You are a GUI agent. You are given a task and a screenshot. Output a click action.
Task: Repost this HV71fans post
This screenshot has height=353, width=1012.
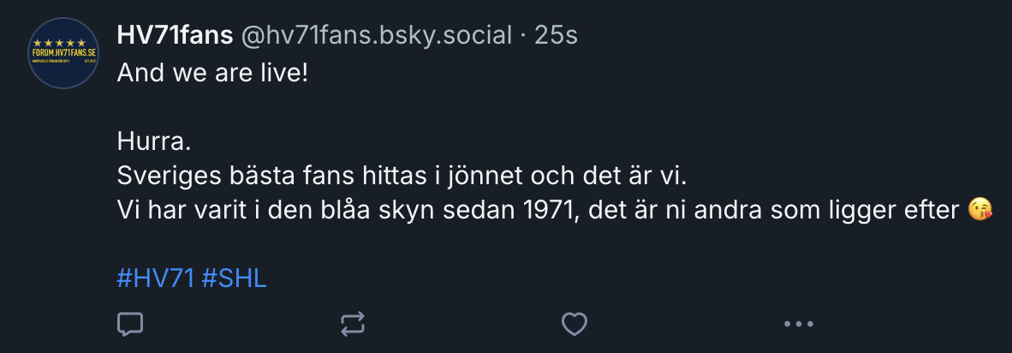[x=353, y=324]
